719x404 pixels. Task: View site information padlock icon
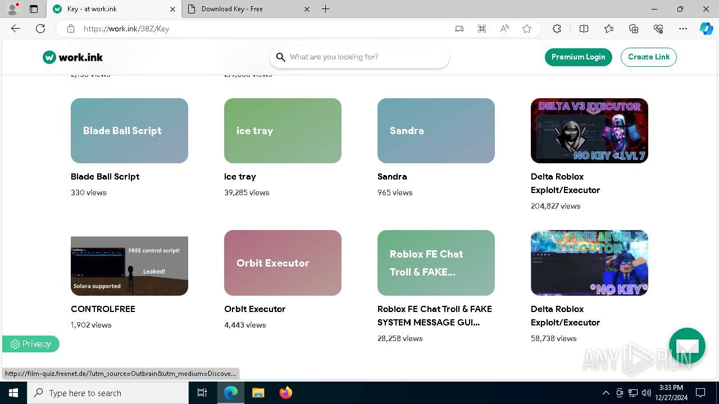point(71,29)
